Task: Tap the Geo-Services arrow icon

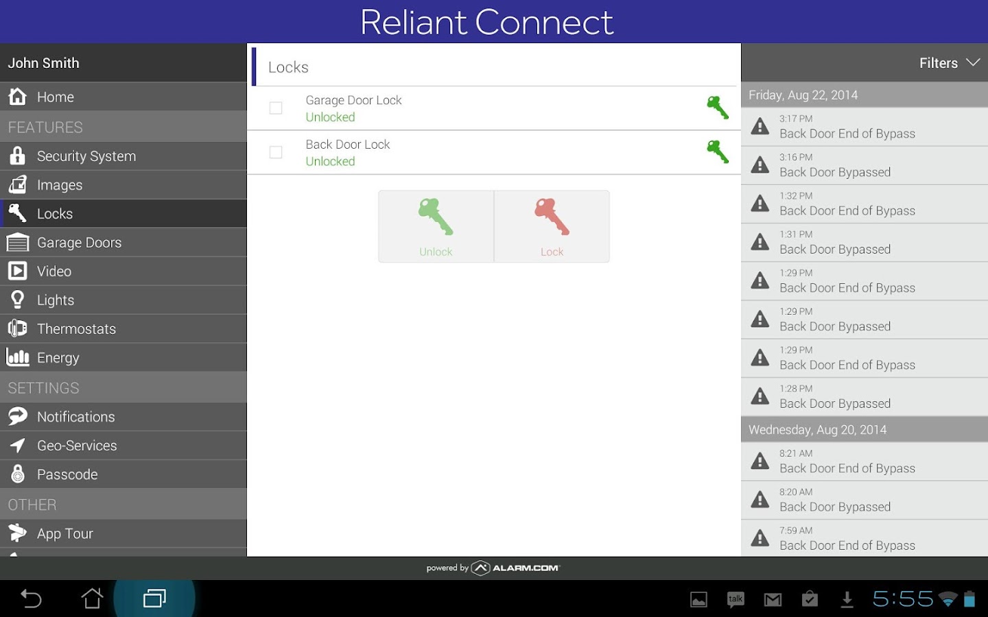Action: click(x=18, y=445)
